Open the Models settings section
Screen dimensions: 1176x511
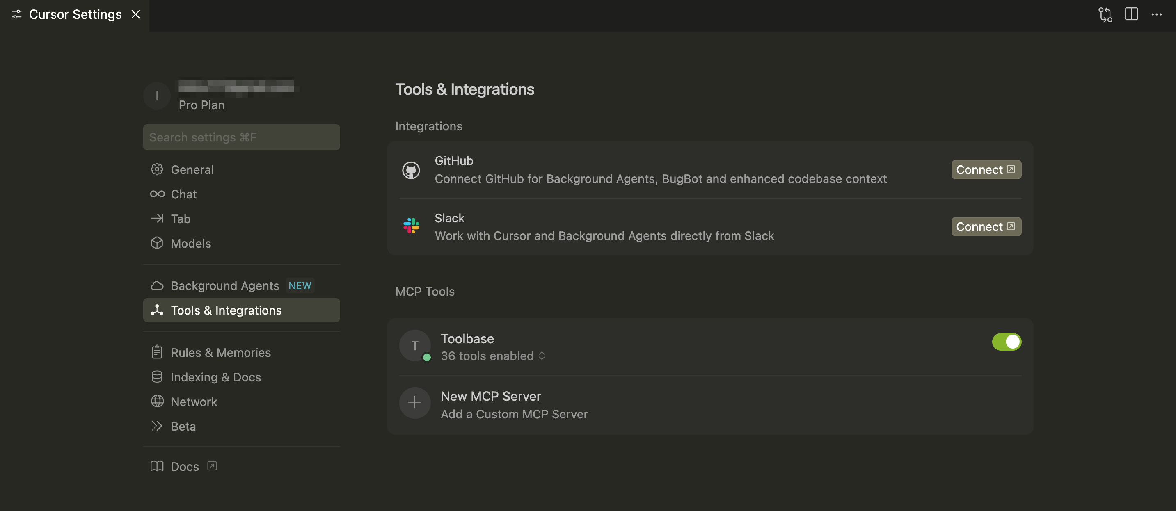click(x=190, y=243)
